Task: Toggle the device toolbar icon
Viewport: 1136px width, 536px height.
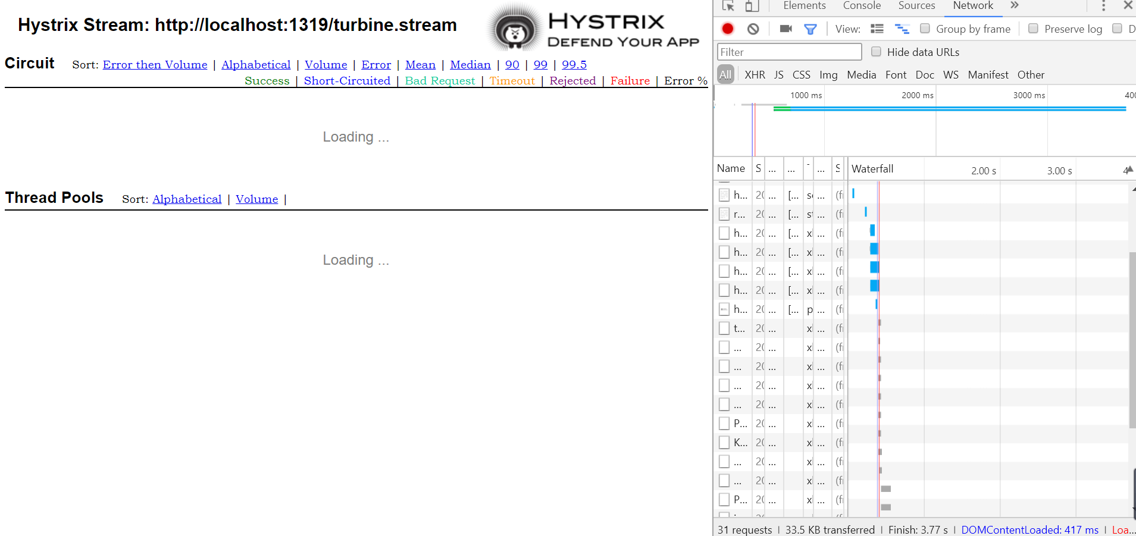Action: click(x=751, y=6)
